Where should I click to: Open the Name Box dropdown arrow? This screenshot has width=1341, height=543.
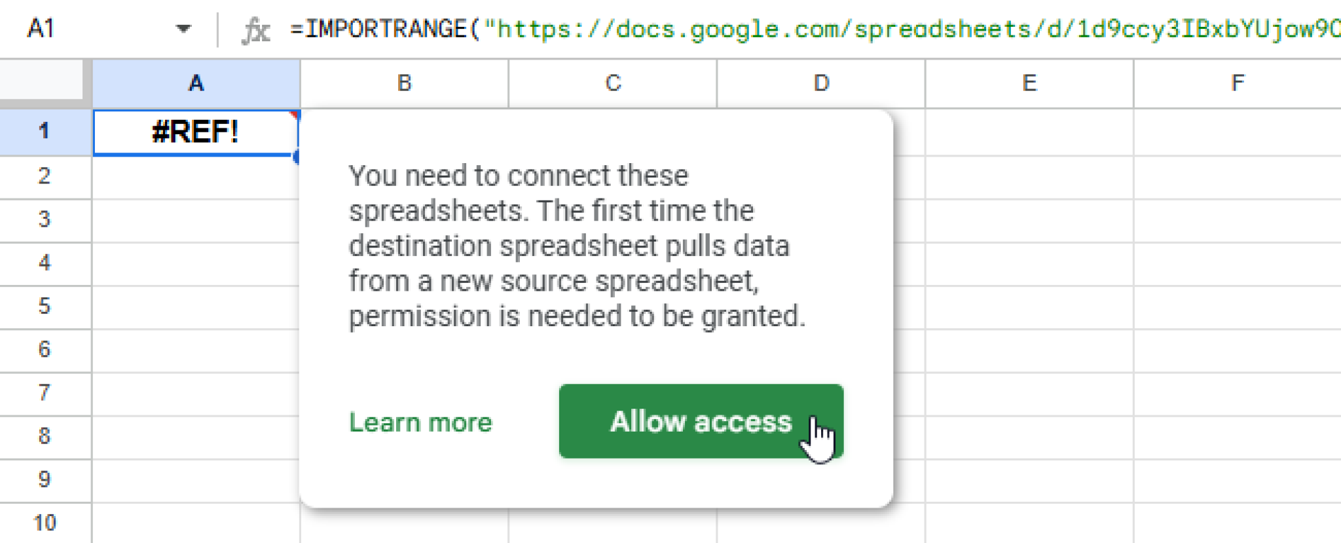pyautogui.click(x=185, y=29)
